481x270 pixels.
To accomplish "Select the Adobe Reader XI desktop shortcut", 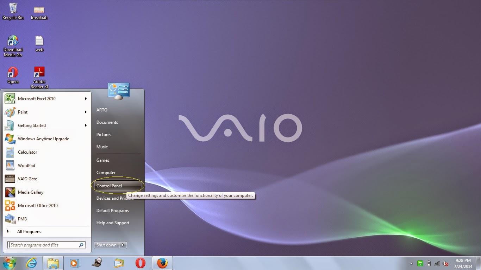I will 39,78.
